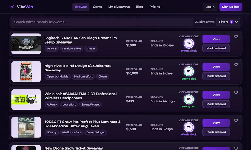Click Medium effort tag on High Fives giveaway

[83, 76]
